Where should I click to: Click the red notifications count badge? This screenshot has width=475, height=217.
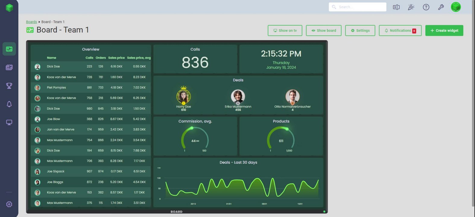coord(414,31)
